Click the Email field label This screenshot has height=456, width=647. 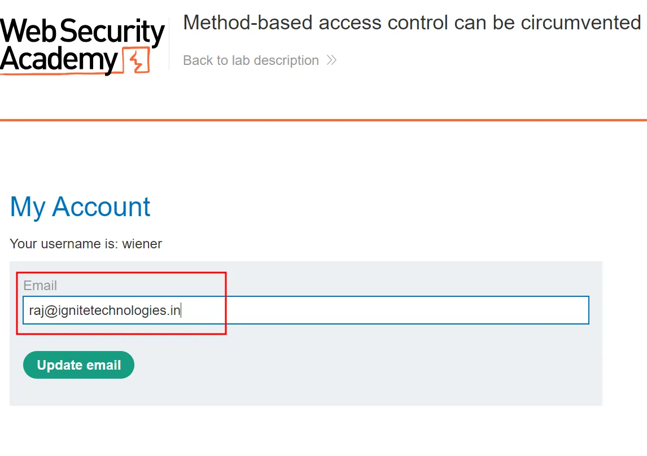(x=40, y=286)
